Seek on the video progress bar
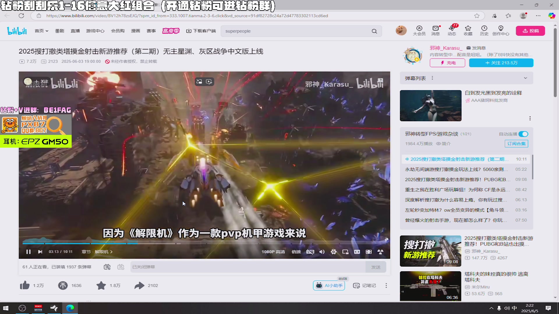 204,243
